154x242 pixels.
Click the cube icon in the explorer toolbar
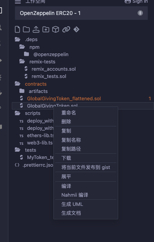(55, 29)
